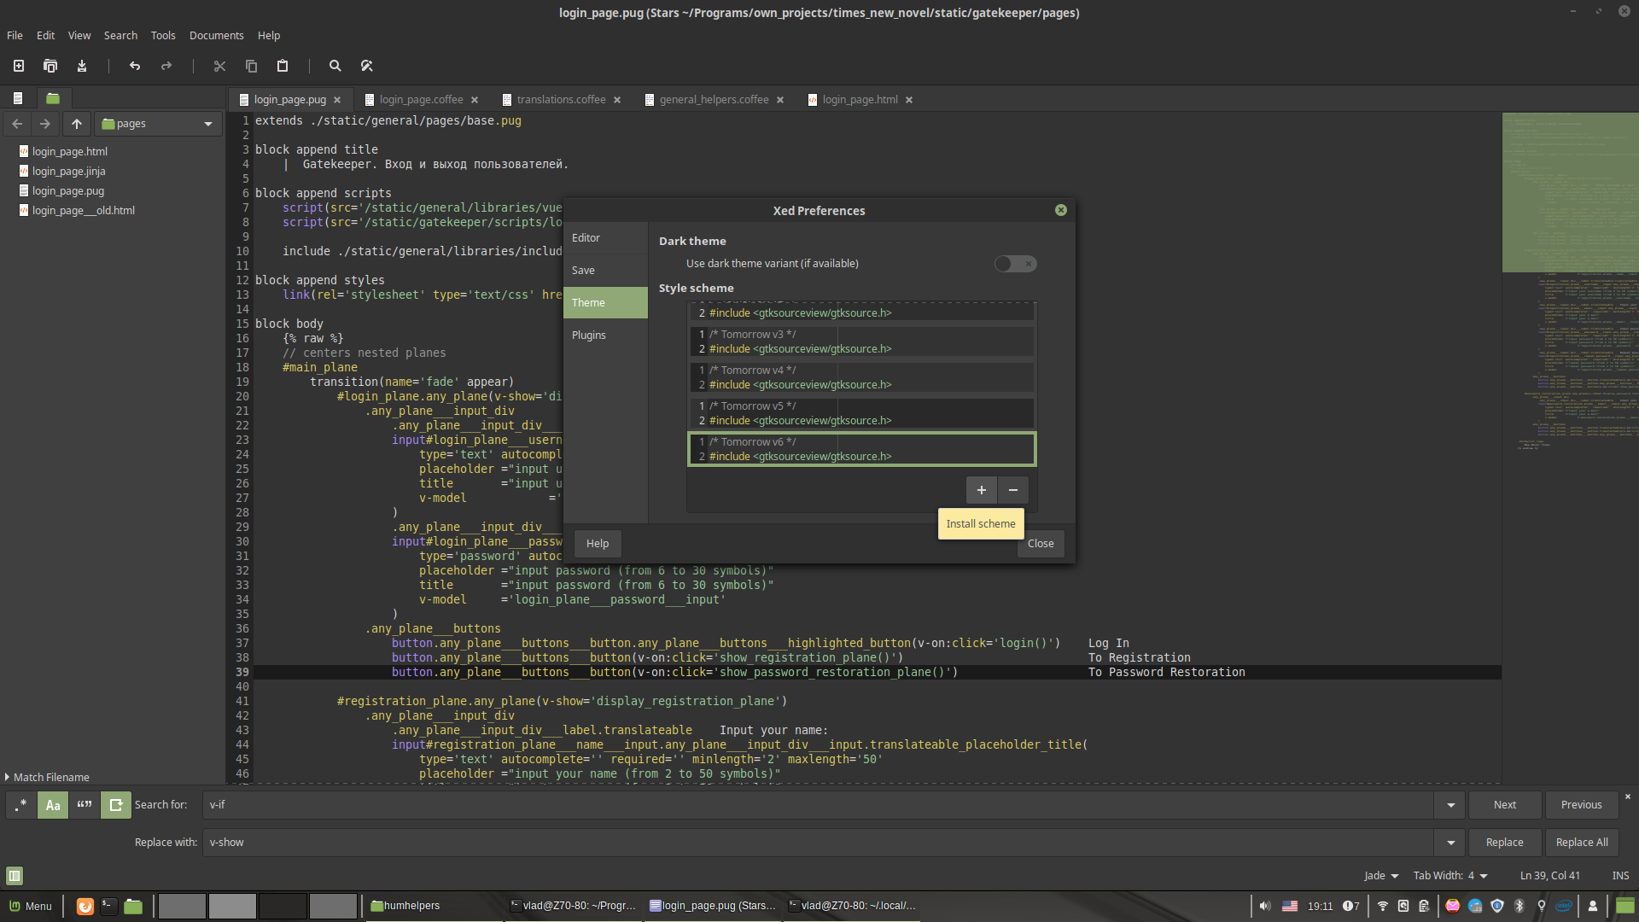Open the Jade language selector

point(1381,875)
